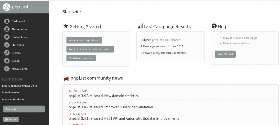The image size is (280, 125).
Task: Open the System menu
Action: coord(16,53)
